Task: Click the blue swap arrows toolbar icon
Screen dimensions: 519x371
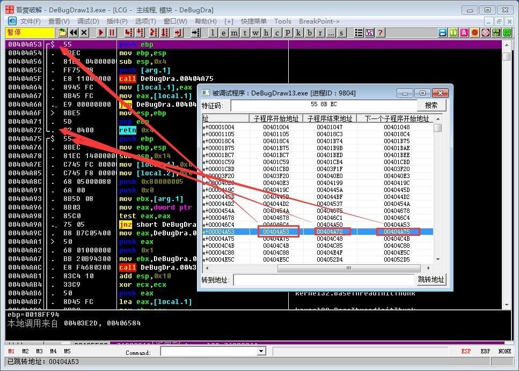Action: point(443,32)
